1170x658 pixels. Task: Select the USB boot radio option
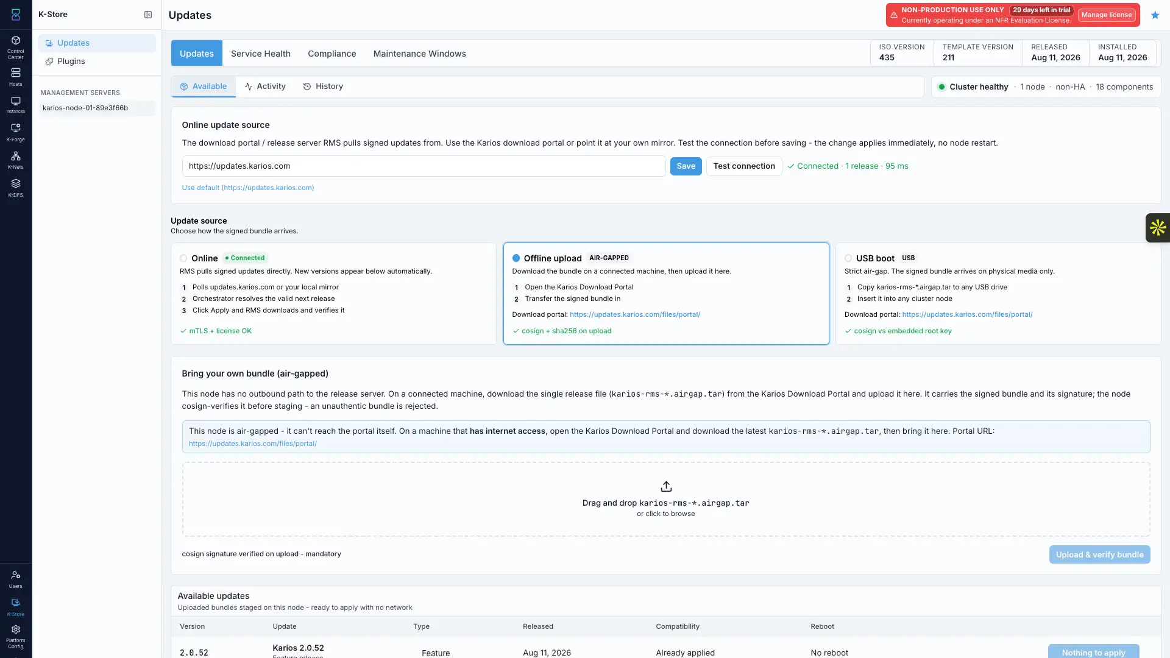[848, 258]
